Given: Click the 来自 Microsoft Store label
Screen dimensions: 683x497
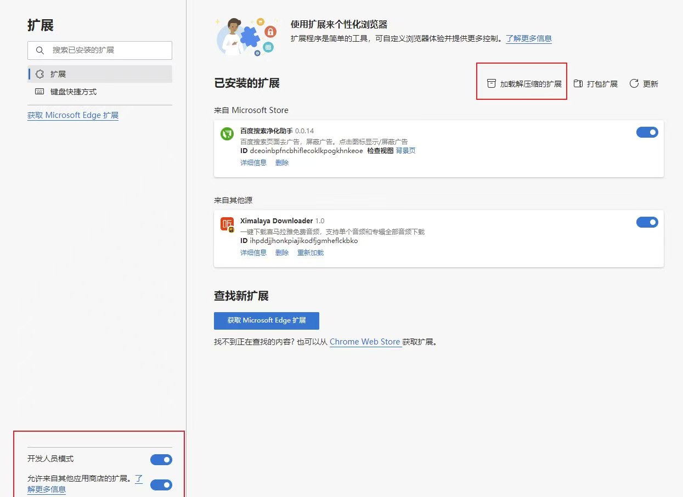Looking at the screenshot, I should click(x=251, y=110).
